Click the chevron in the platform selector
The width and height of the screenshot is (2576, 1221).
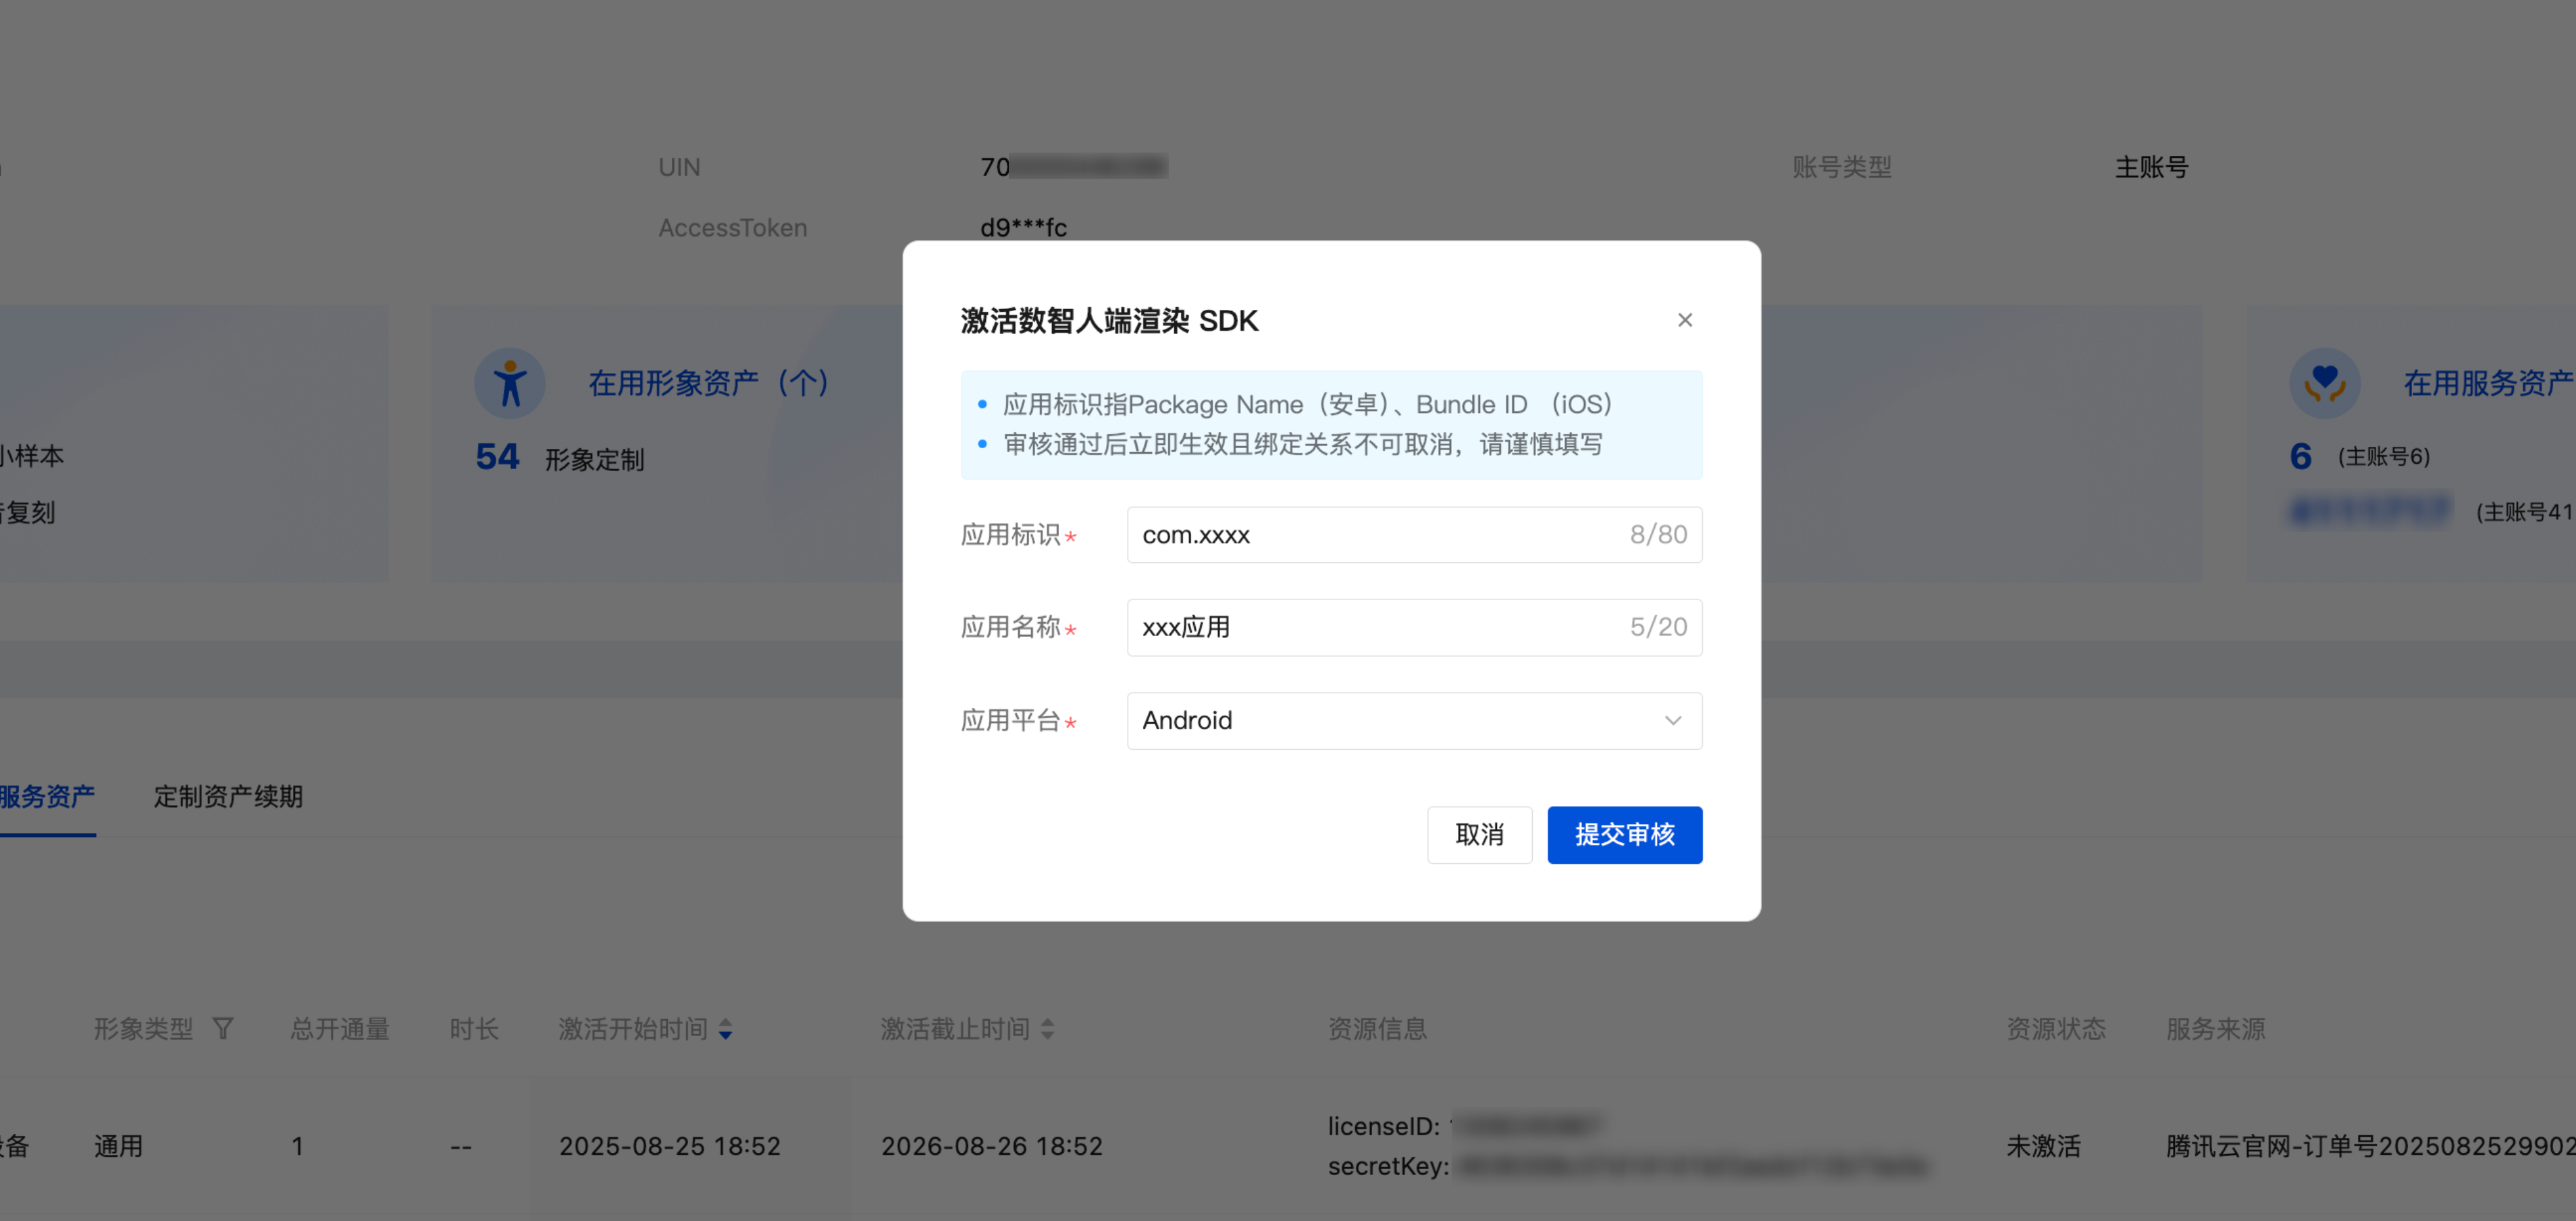1672,720
